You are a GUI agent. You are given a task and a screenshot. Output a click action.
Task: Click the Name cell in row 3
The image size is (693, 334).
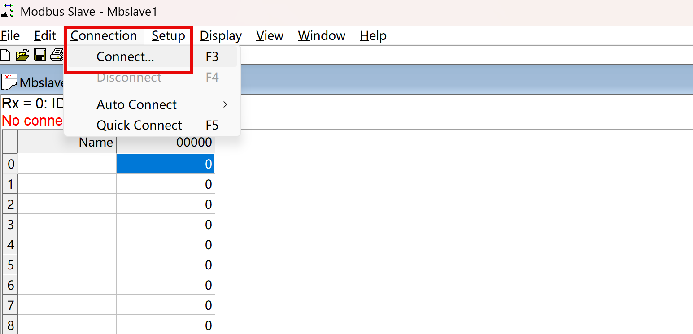point(67,224)
